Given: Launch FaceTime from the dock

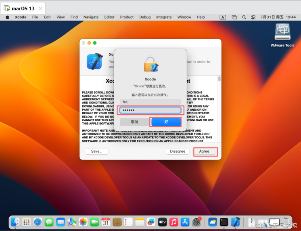Looking at the screenshot, I should click(x=94, y=222).
